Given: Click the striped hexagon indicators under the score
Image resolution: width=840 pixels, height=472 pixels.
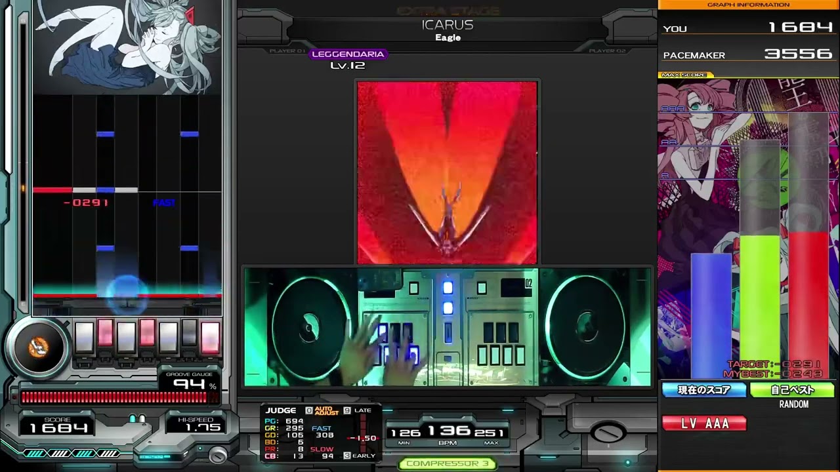Looking at the screenshot, I should (72, 453).
